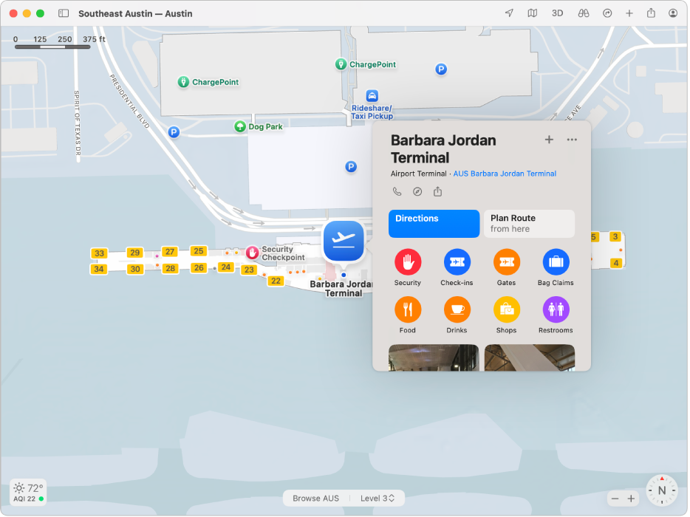Screen dimensions: 690x517
Task: Select gate 24 on the map
Action: click(226, 267)
